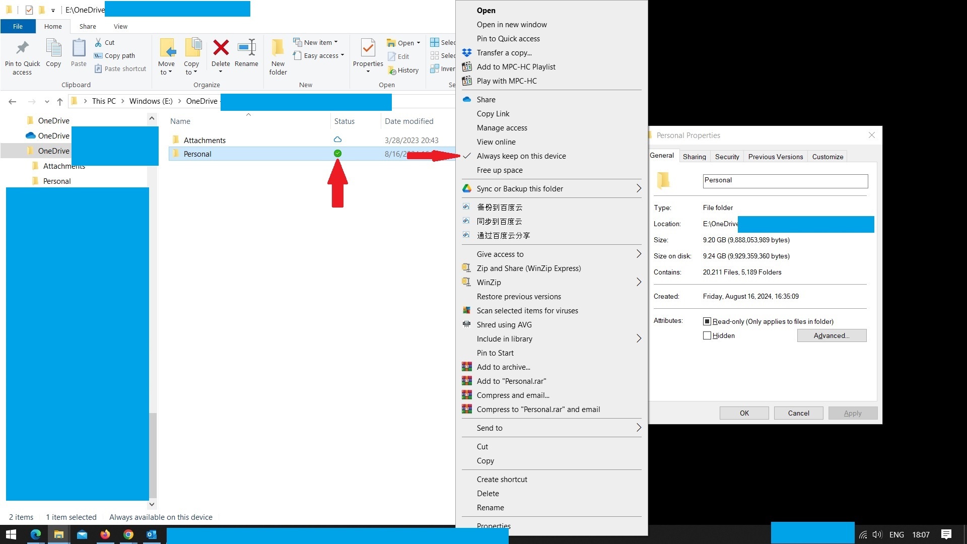Click the green sync status icon on Personal
This screenshot has height=544, width=967.
[337, 153]
